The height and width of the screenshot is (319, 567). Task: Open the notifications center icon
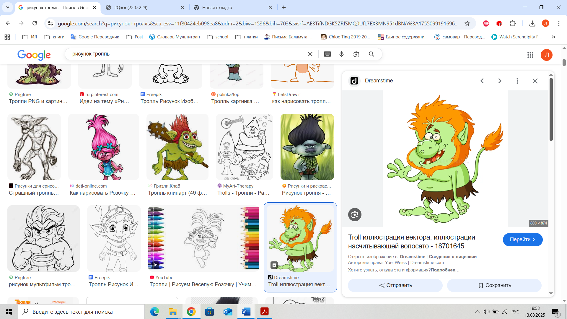[x=555, y=312]
